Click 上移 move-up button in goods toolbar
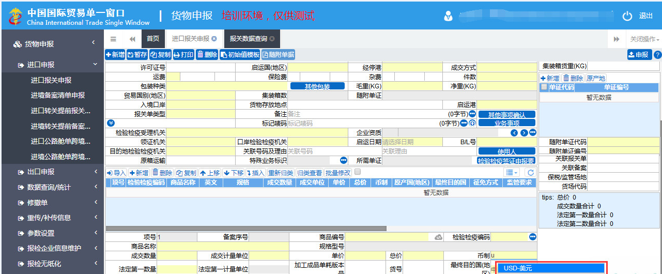This screenshot has width=662, height=274. pyautogui.click(x=210, y=173)
